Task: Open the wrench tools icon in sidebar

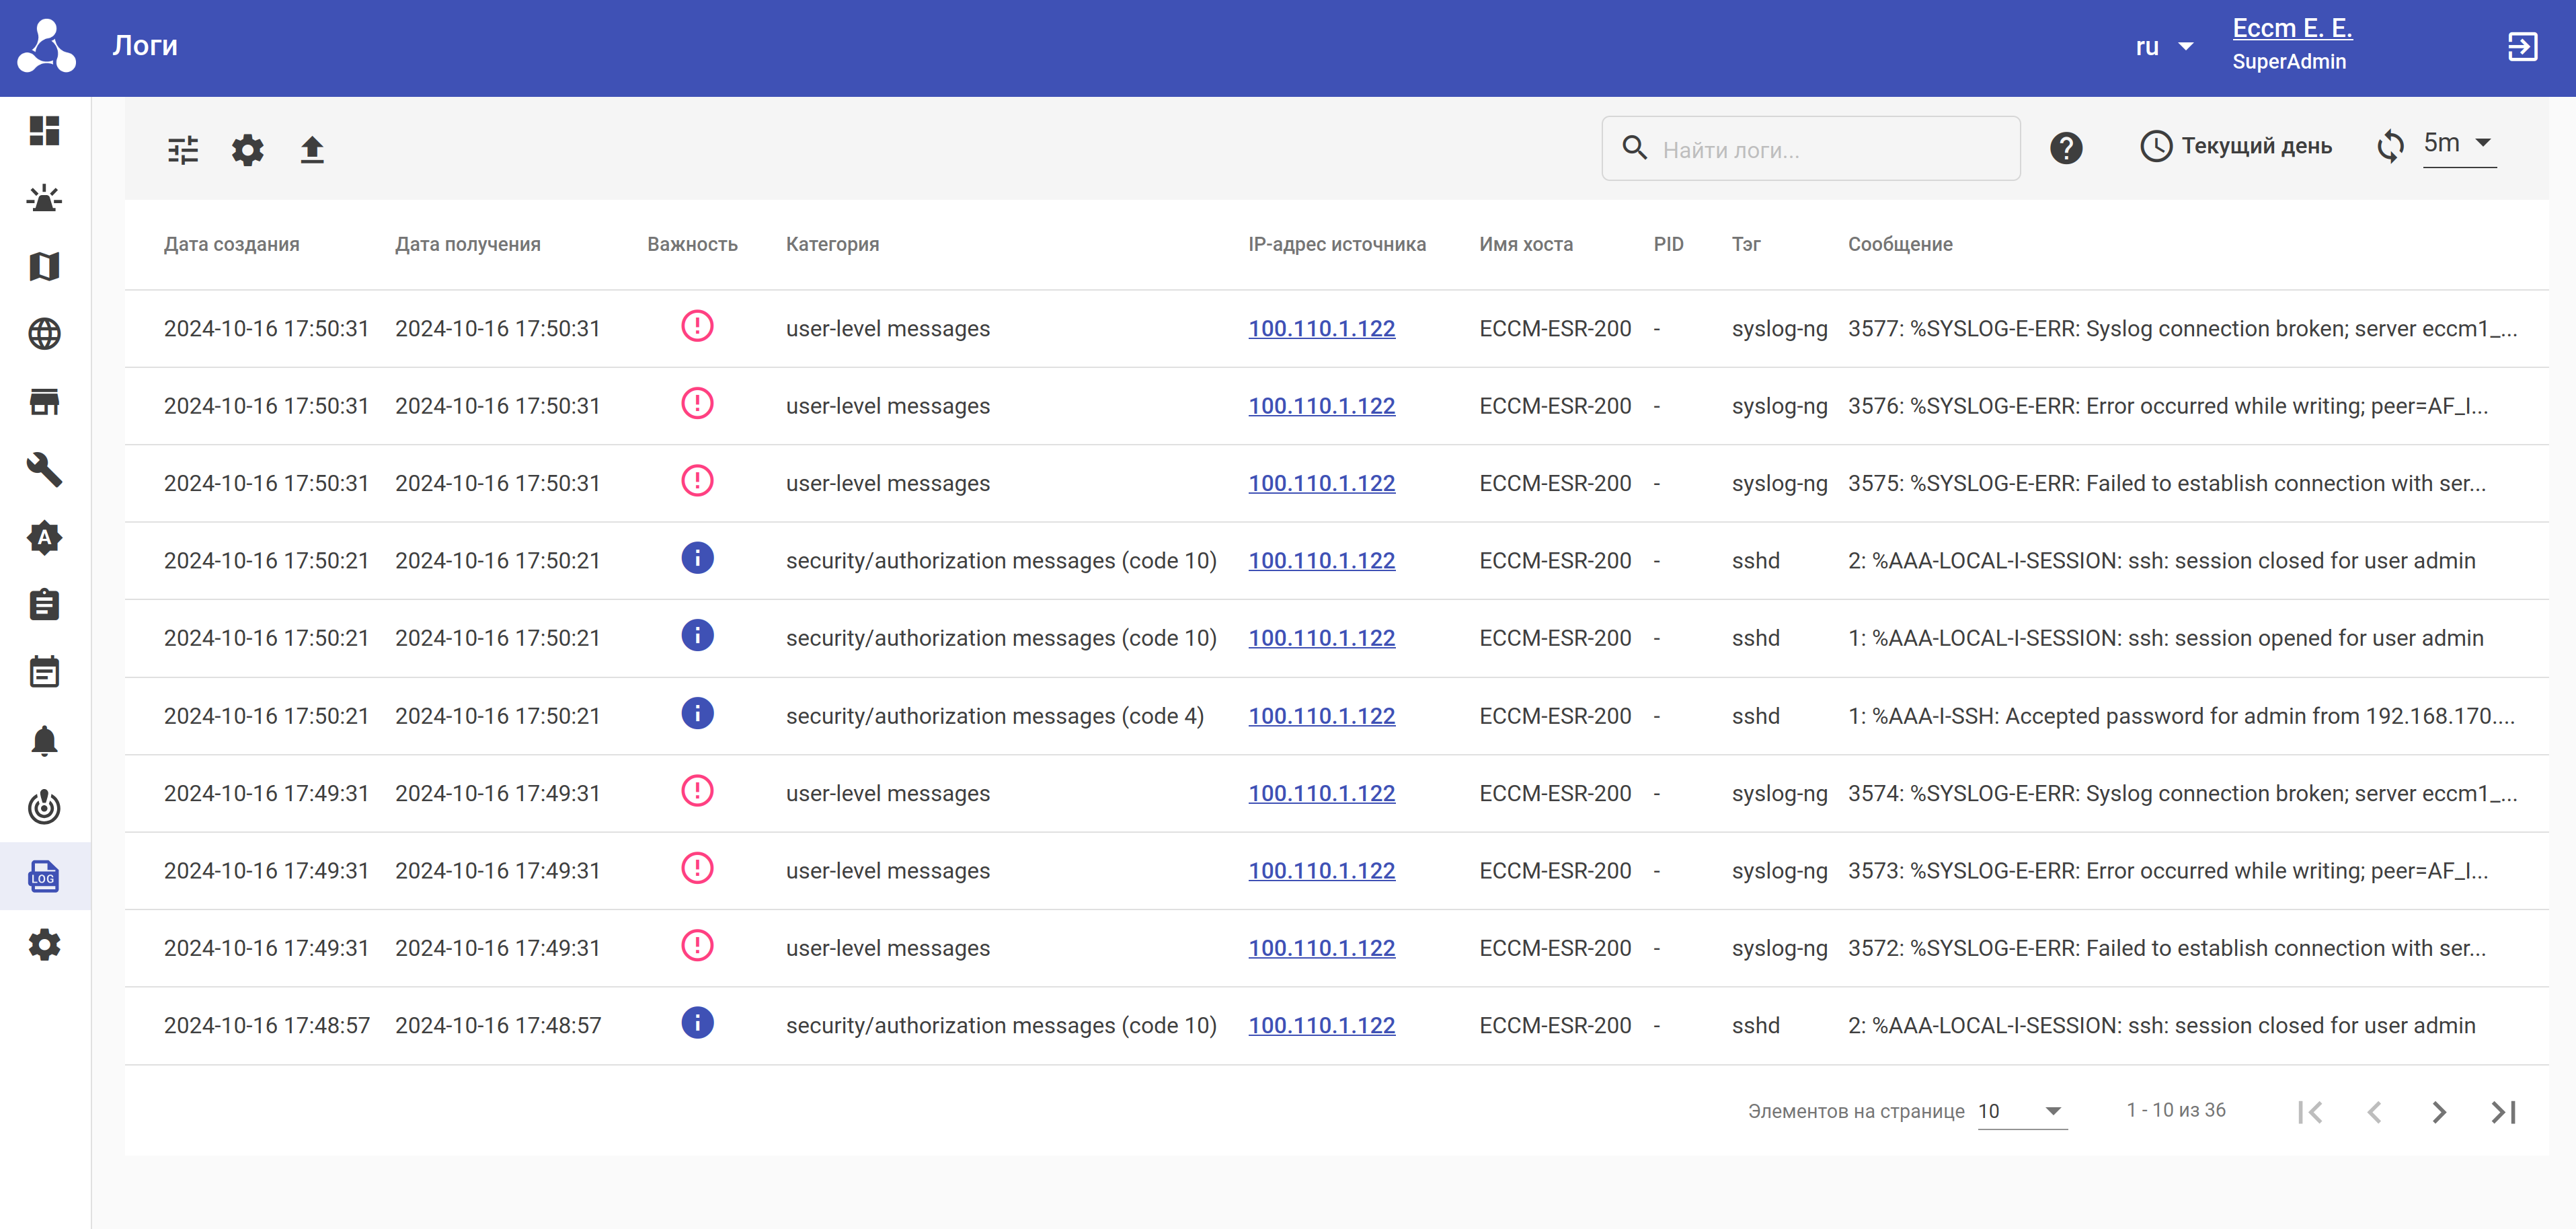Action: point(44,470)
